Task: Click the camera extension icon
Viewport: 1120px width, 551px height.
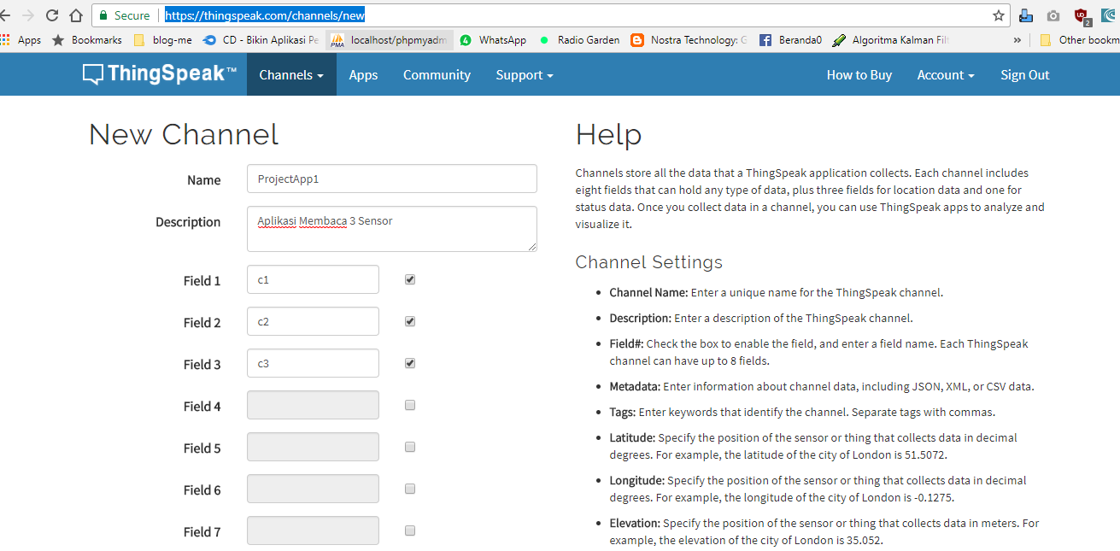Action: point(1053,15)
